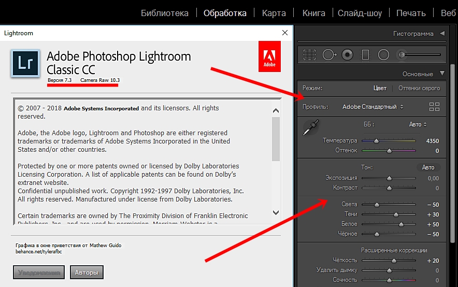This screenshot has width=458, height=287.
Task: Click the Авто tone button
Action: click(428, 167)
